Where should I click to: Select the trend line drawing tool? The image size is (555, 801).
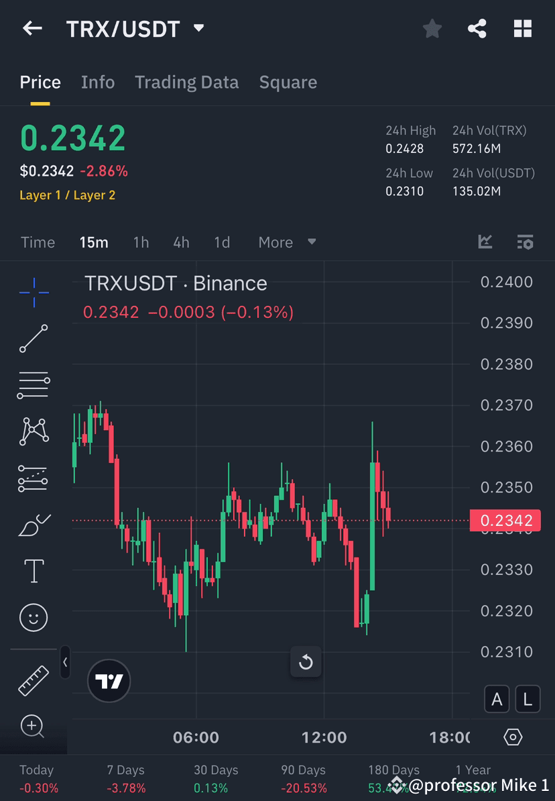tap(34, 339)
